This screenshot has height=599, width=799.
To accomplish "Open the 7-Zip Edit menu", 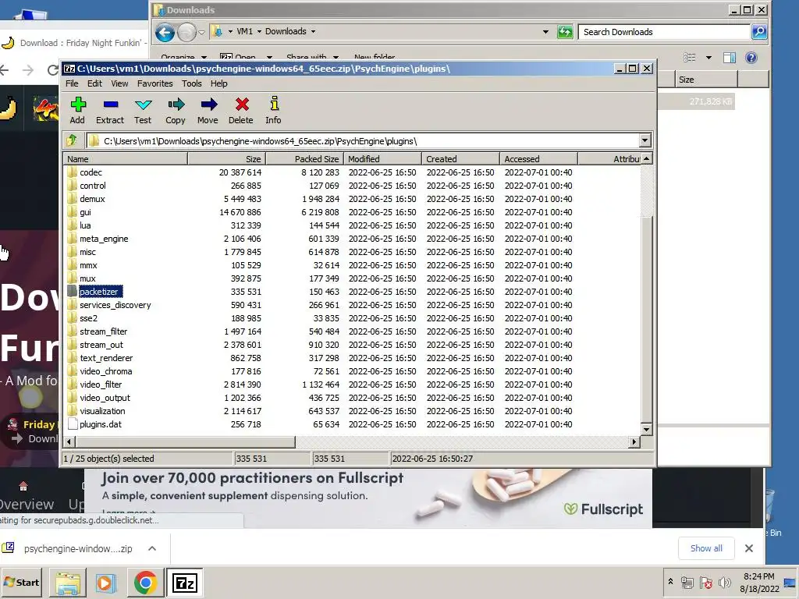I will coord(94,83).
